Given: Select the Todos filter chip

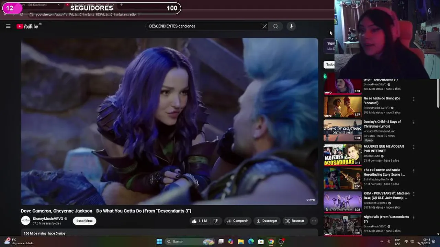Looking at the screenshot, I should (x=329, y=64).
